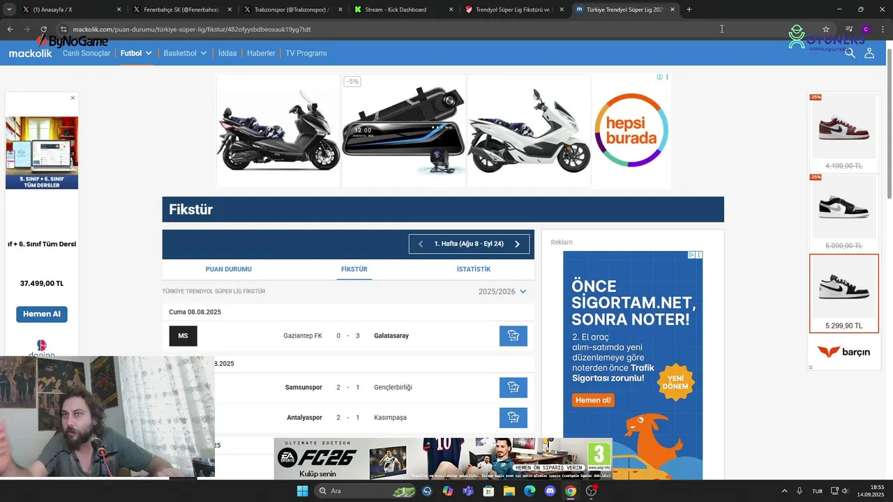Open Copilot from taskbar
This screenshot has width=893, height=502.
coord(447,491)
